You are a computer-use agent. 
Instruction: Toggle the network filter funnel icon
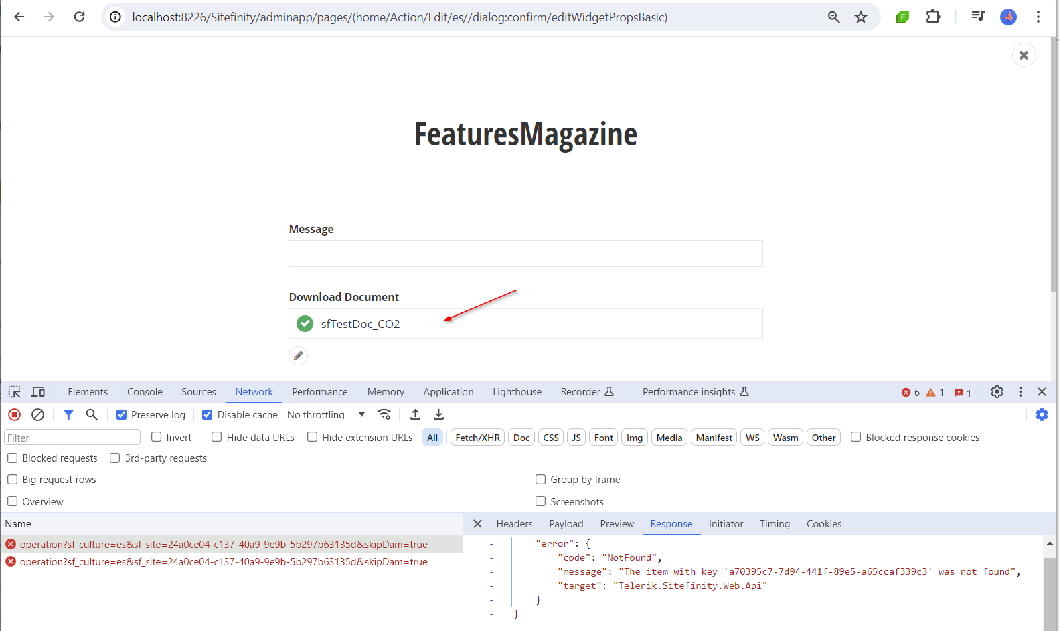[x=68, y=415]
